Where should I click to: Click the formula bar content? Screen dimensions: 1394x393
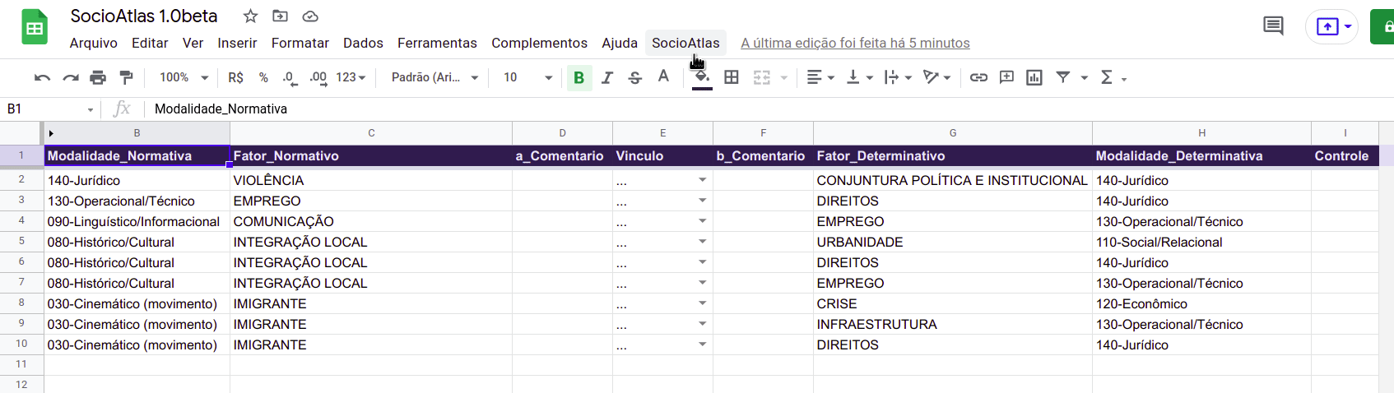click(x=221, y=109)
